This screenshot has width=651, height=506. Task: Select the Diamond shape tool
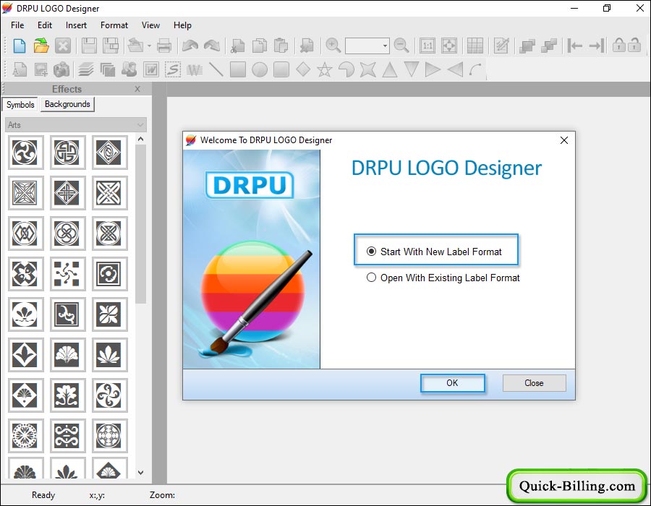(x=303, y=69)
